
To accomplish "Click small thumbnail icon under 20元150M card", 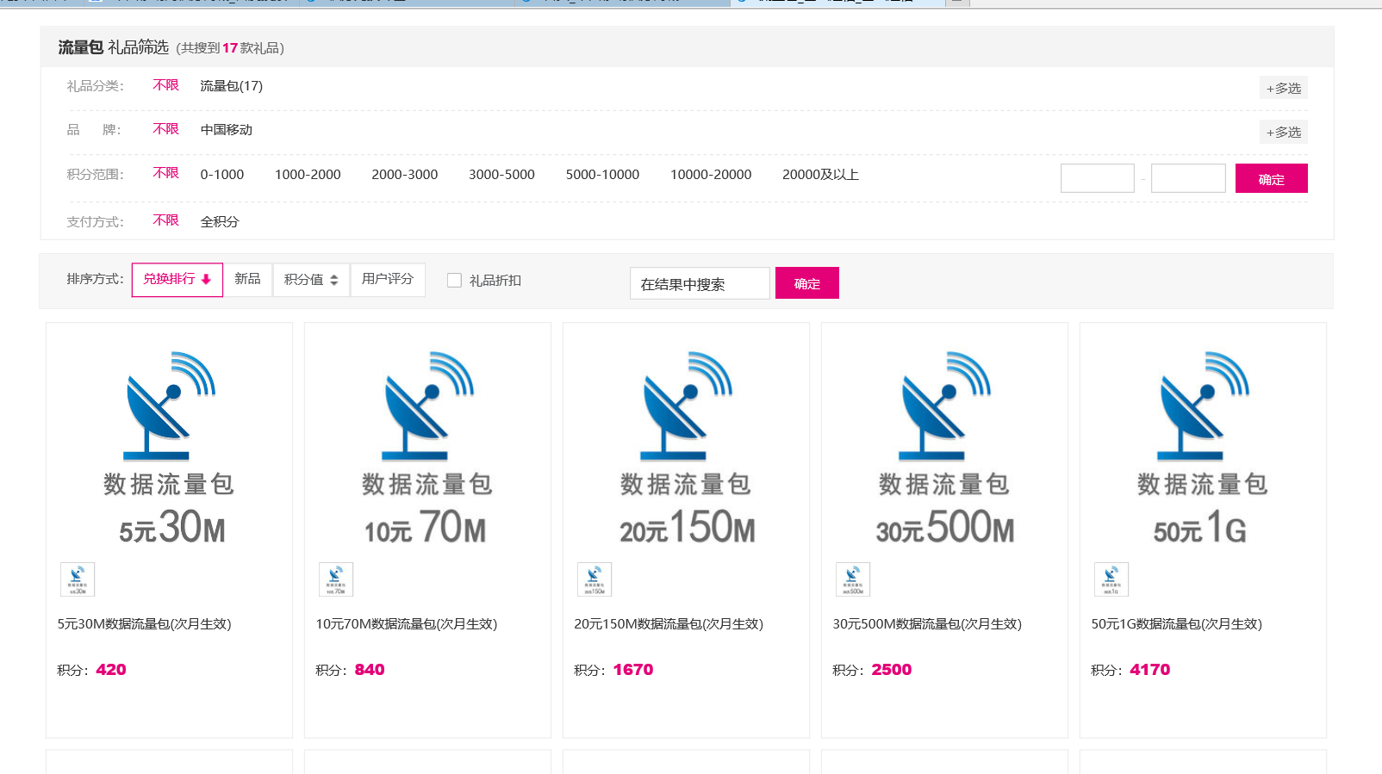I will [595, 579].
